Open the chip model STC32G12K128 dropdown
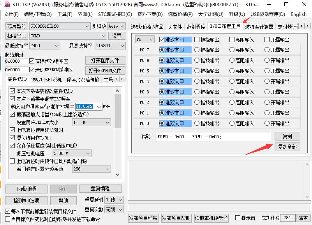The image size is (312, 225). point(60,26)
